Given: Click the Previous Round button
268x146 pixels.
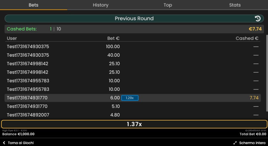Looking at the screenshot, I should coord(134,18).
